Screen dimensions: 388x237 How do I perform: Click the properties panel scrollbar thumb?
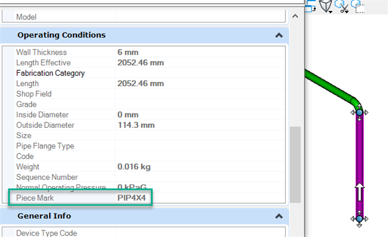pos(295,165)
